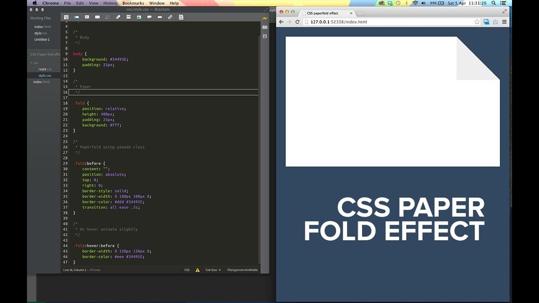
Task: Go forward in the Chrome browser
Action: point(289,22)
